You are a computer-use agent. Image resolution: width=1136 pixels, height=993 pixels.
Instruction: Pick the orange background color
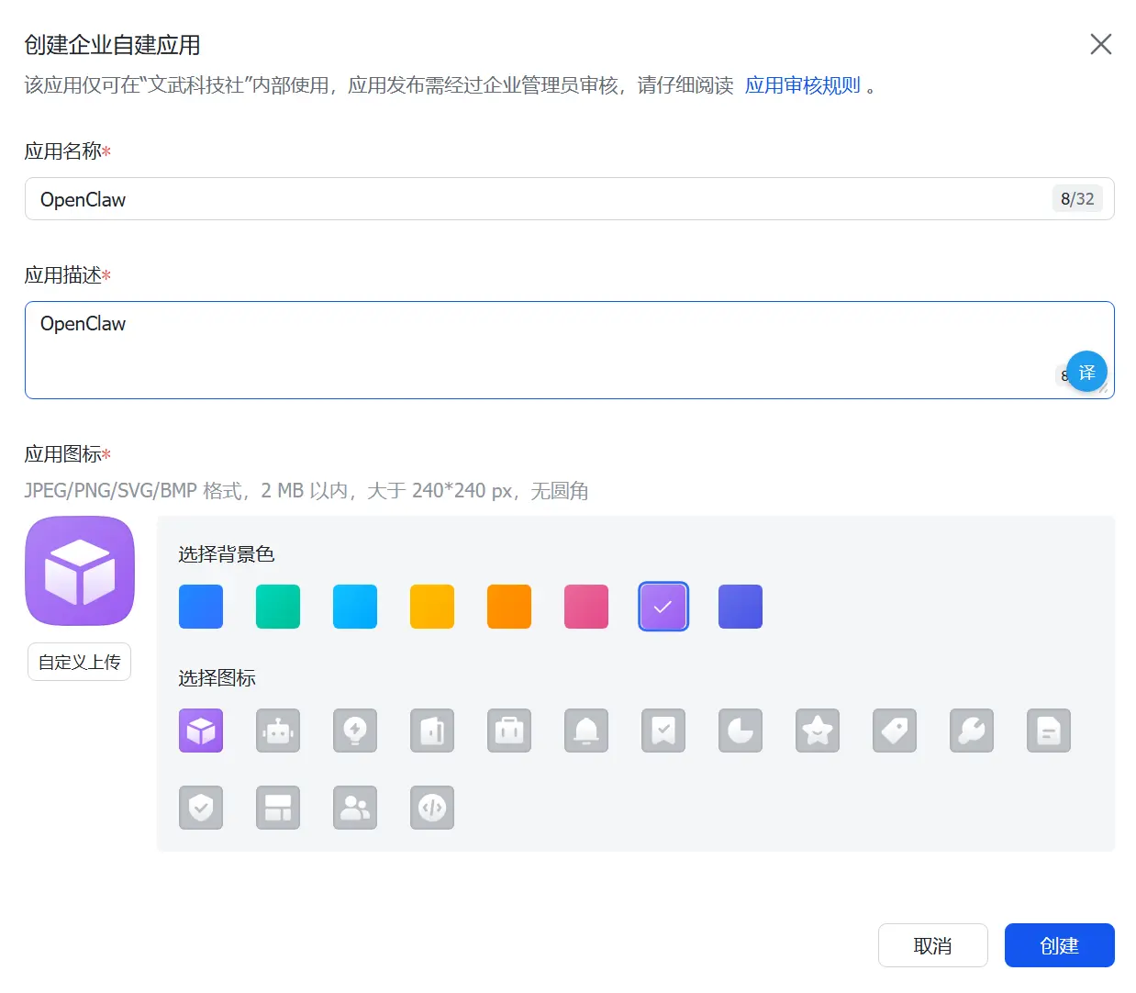click(x=509, y=607)
